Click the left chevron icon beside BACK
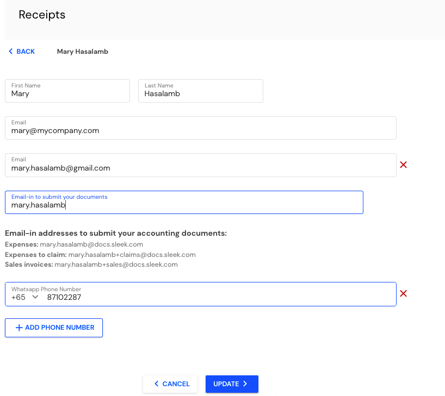 click(11, 51)
